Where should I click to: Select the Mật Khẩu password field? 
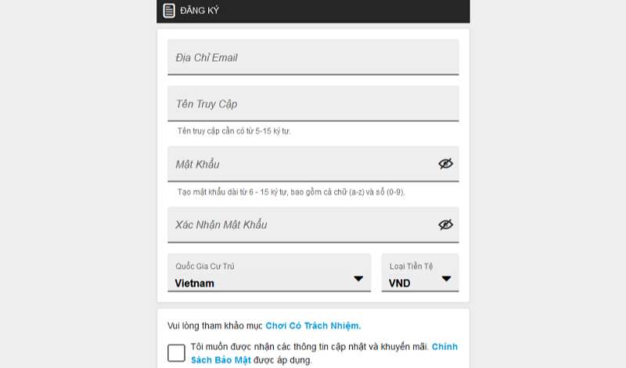[301, 164]
